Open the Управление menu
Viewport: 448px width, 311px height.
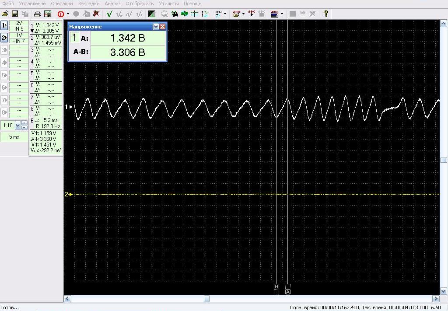(32, 3)
